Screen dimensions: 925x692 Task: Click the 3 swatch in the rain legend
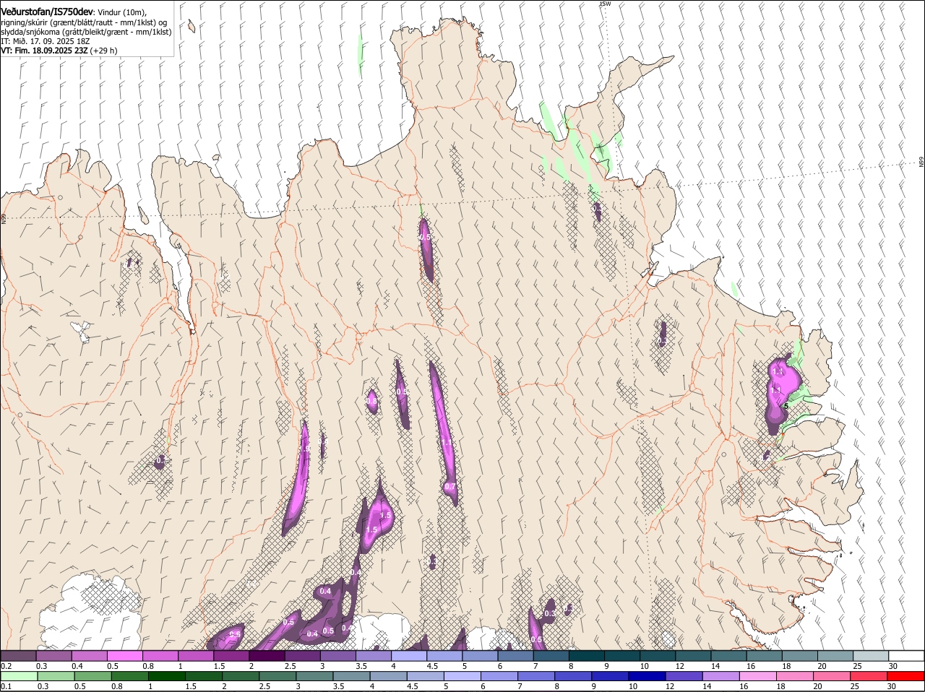coord(314,676)
